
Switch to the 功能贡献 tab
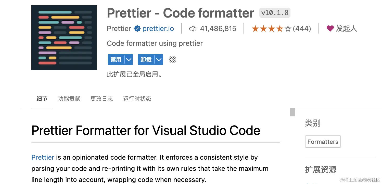(69, 99)
